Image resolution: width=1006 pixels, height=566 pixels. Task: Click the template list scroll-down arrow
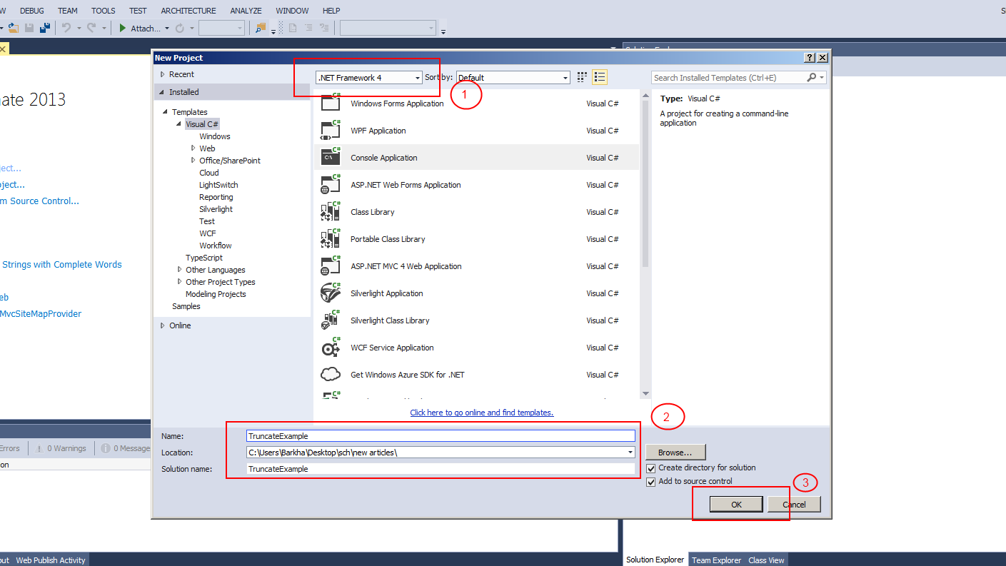coord(645,393)
